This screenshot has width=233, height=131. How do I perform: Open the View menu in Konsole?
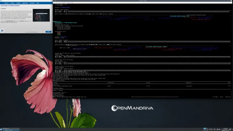tap(60, 3)
